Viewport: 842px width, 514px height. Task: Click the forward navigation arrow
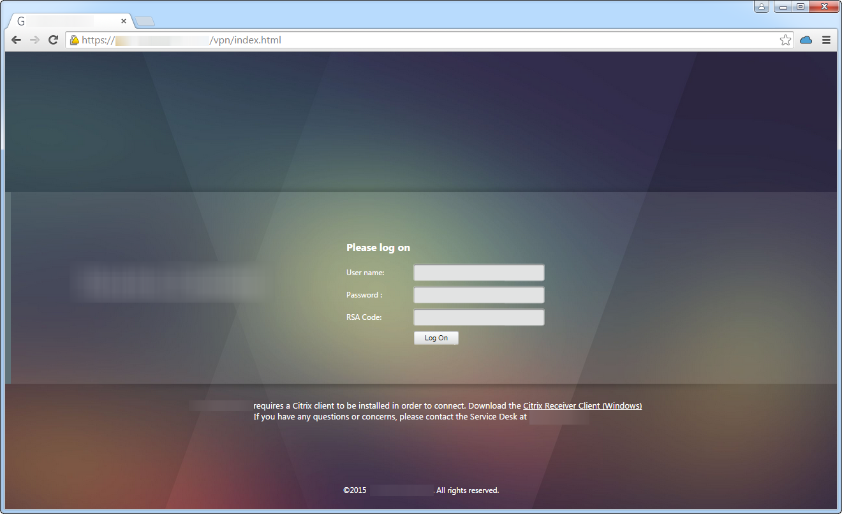[34, 40]
